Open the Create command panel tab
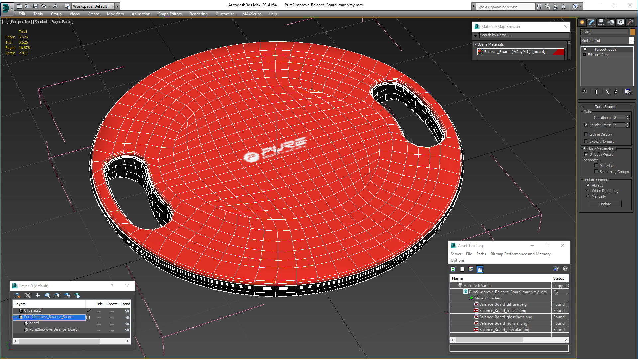Screen dimensions: 638x359 pos(582,22)
